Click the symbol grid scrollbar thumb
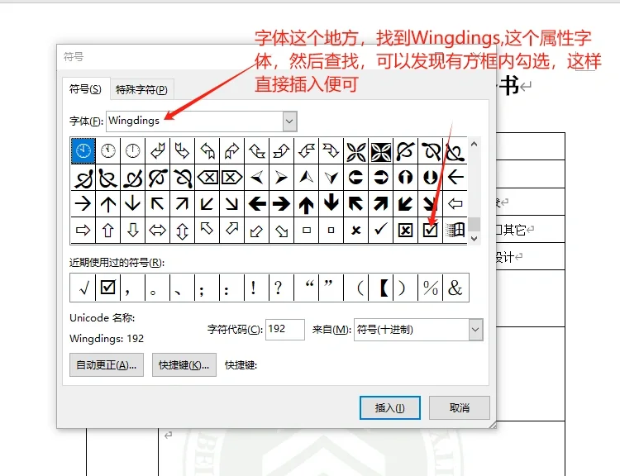The image size is (620, 476). (475, 224)
